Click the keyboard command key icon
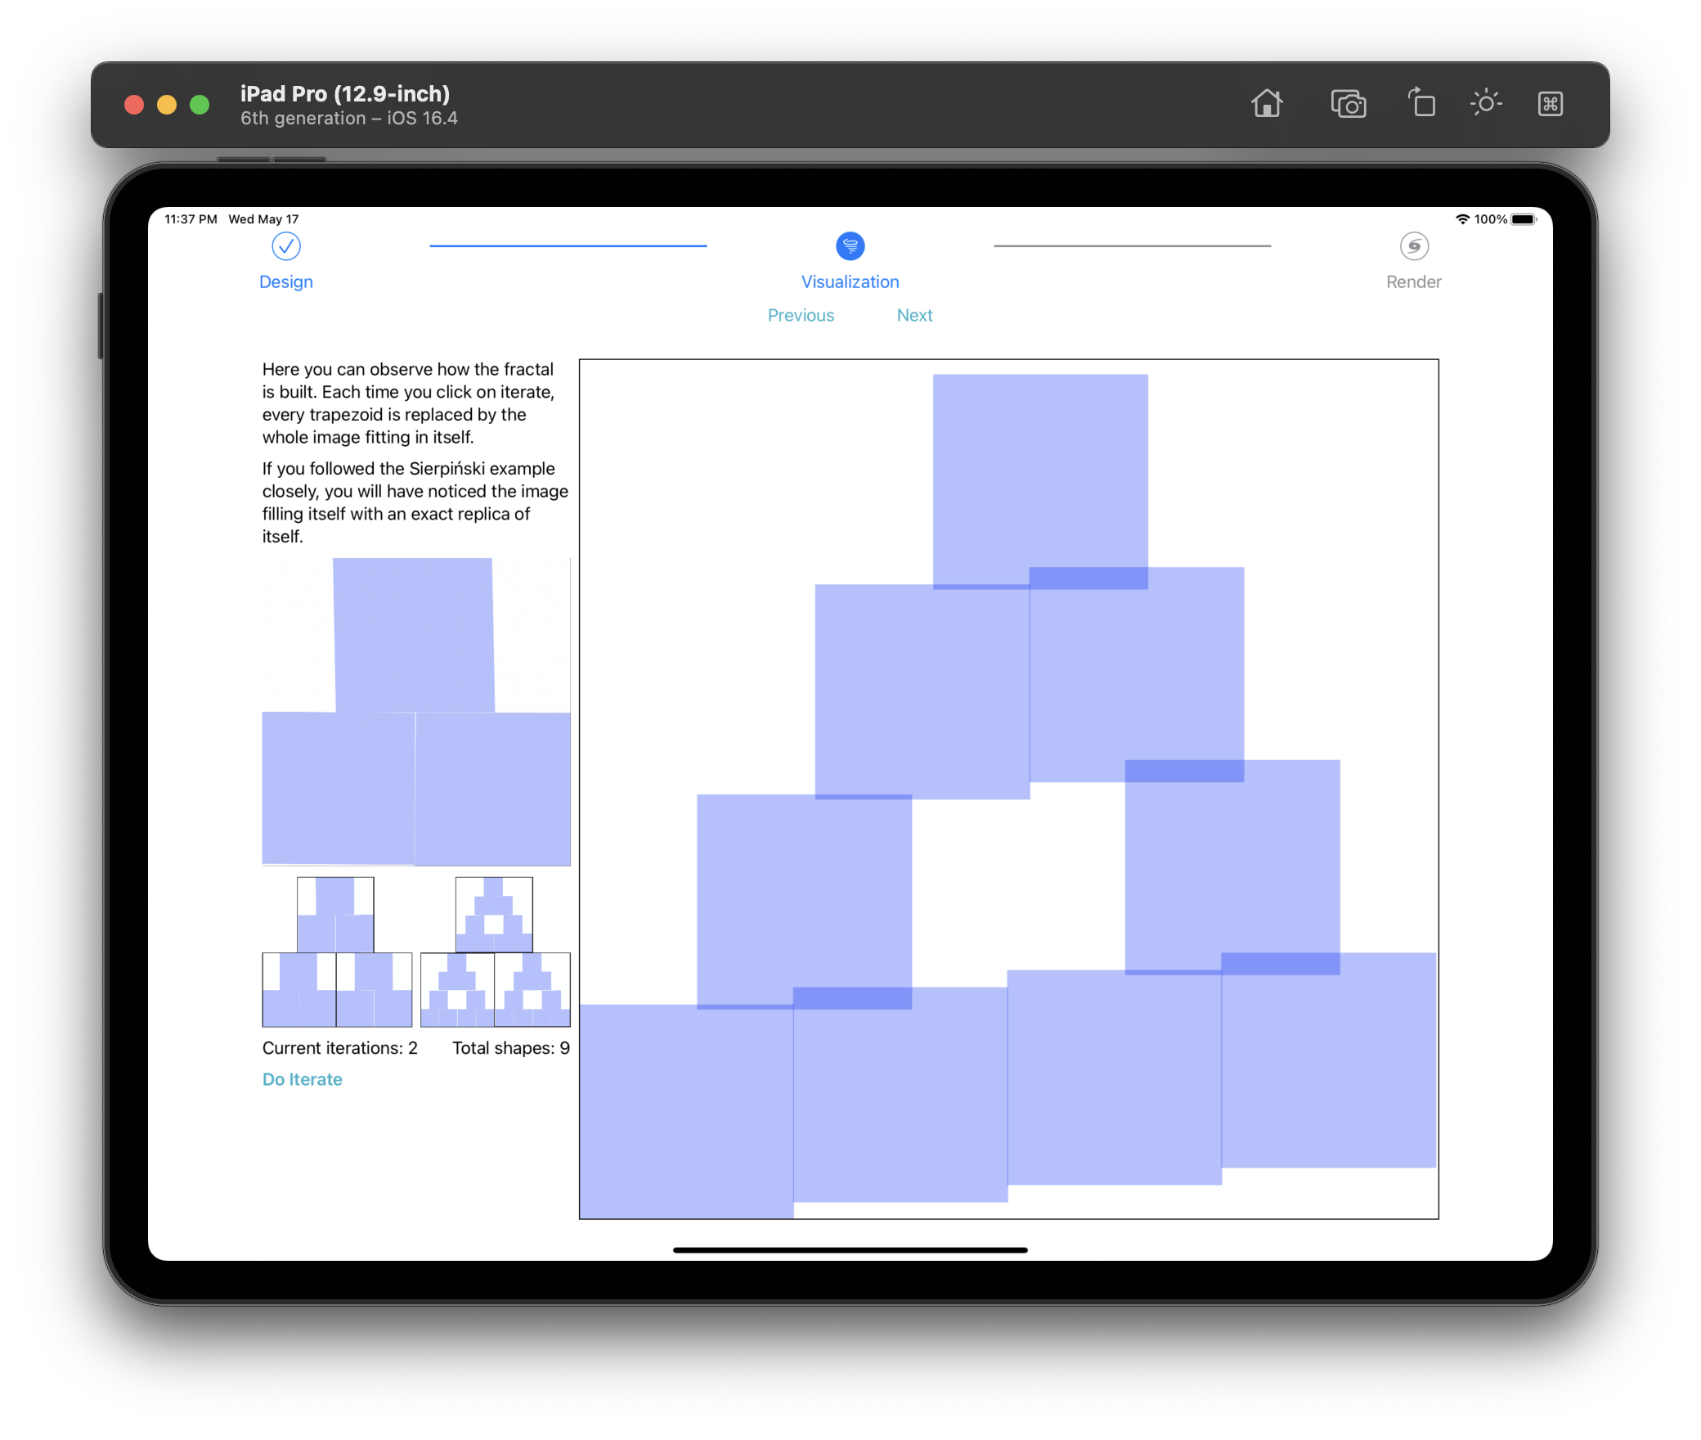 click(1550, 104)
